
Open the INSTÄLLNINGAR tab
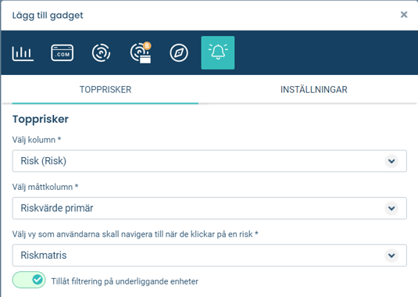314,90
